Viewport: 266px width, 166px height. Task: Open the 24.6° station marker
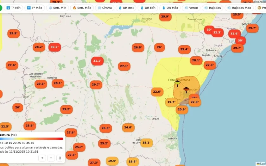pos(128,127)
